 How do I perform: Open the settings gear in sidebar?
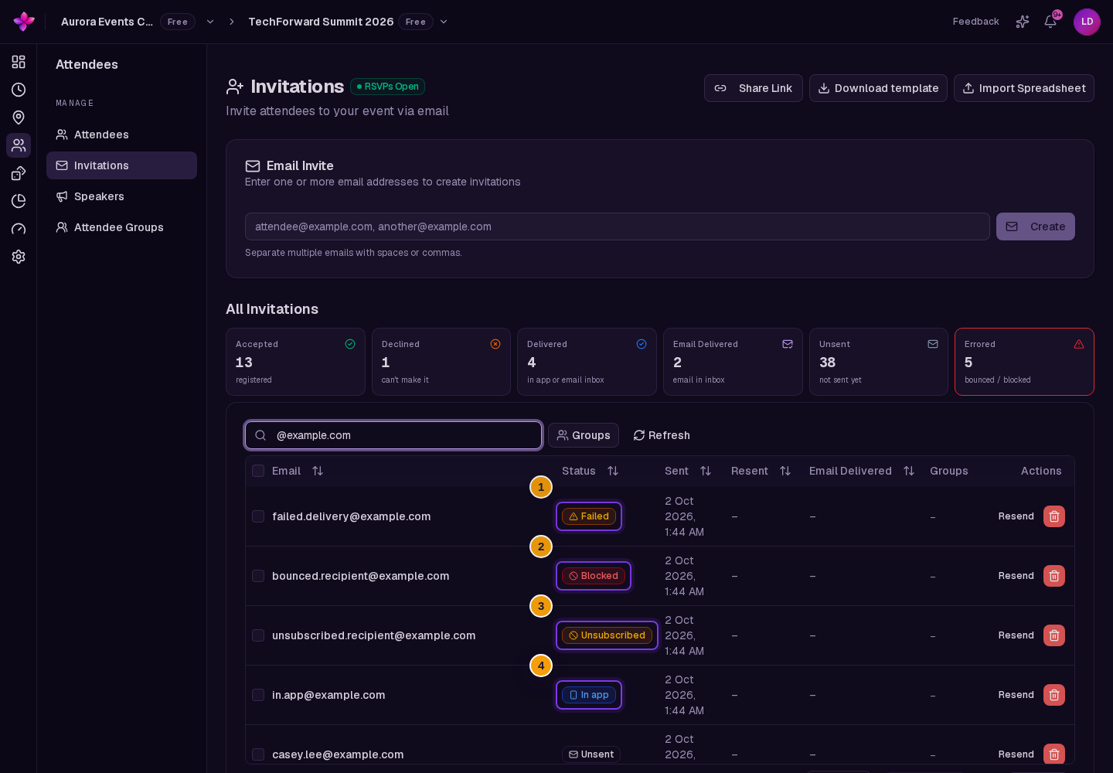[x=19, y=257]
